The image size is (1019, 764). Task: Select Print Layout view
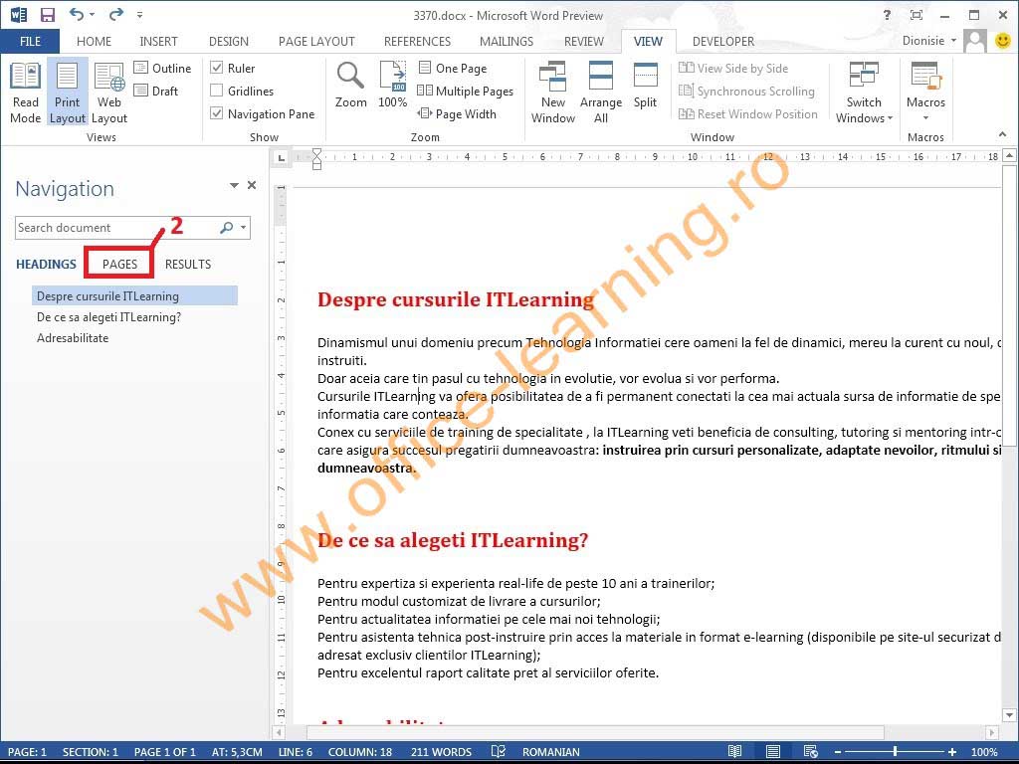point(67,93)
